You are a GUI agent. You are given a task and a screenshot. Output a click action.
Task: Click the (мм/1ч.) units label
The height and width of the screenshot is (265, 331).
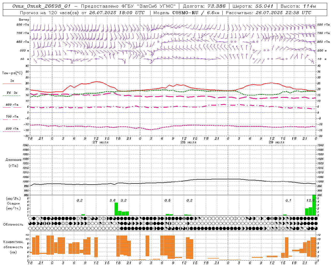pyautogui.click(x=13, y=208)
